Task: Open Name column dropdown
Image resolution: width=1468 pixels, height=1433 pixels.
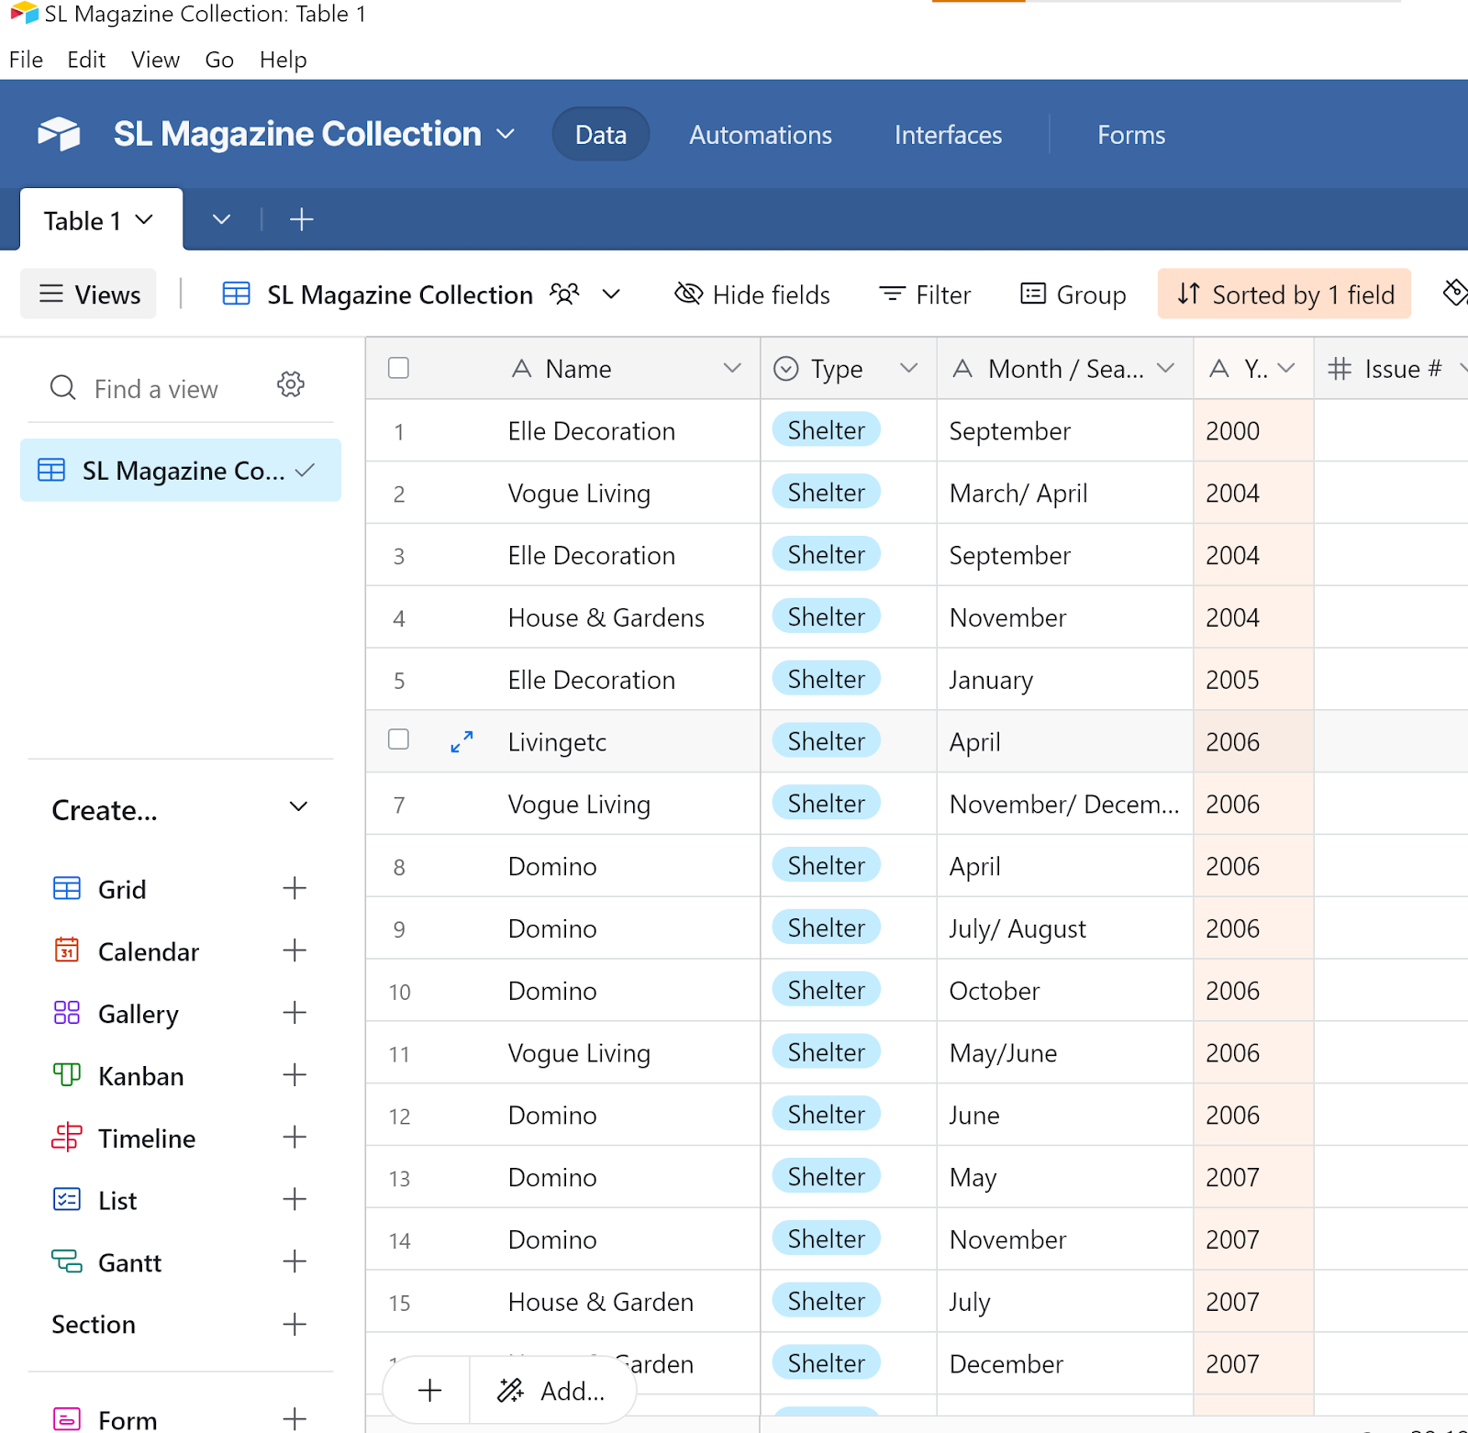Action: 732,368
